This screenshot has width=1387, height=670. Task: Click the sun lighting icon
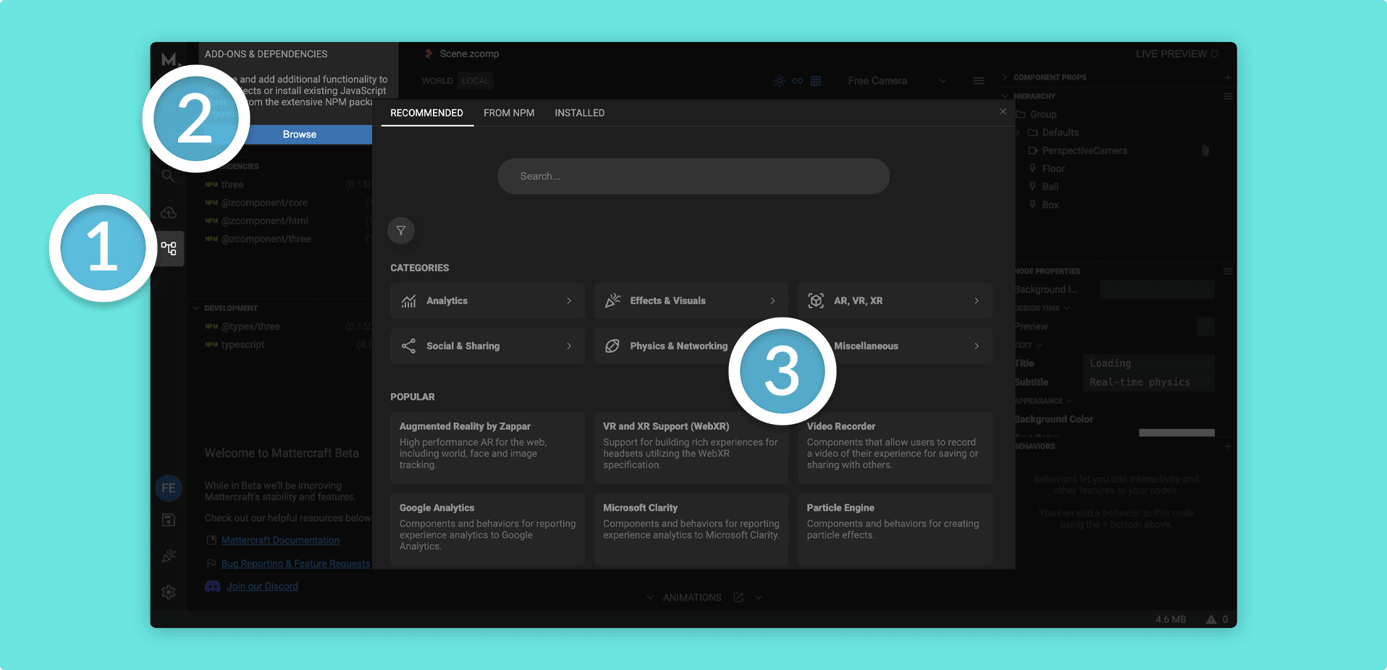(779, 81)
